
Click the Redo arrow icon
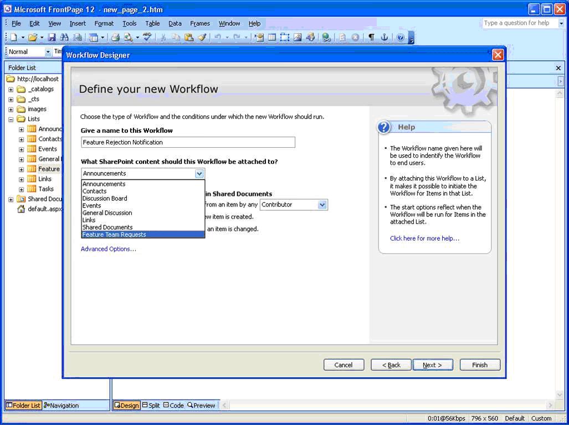tap(237, 37)
